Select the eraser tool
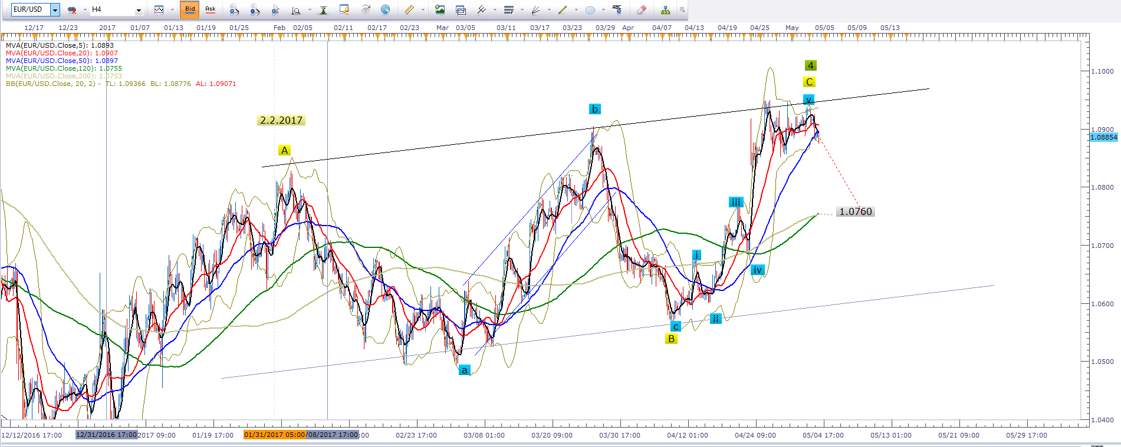Viewport: 1121px width, 447px height. coord(642,9)
